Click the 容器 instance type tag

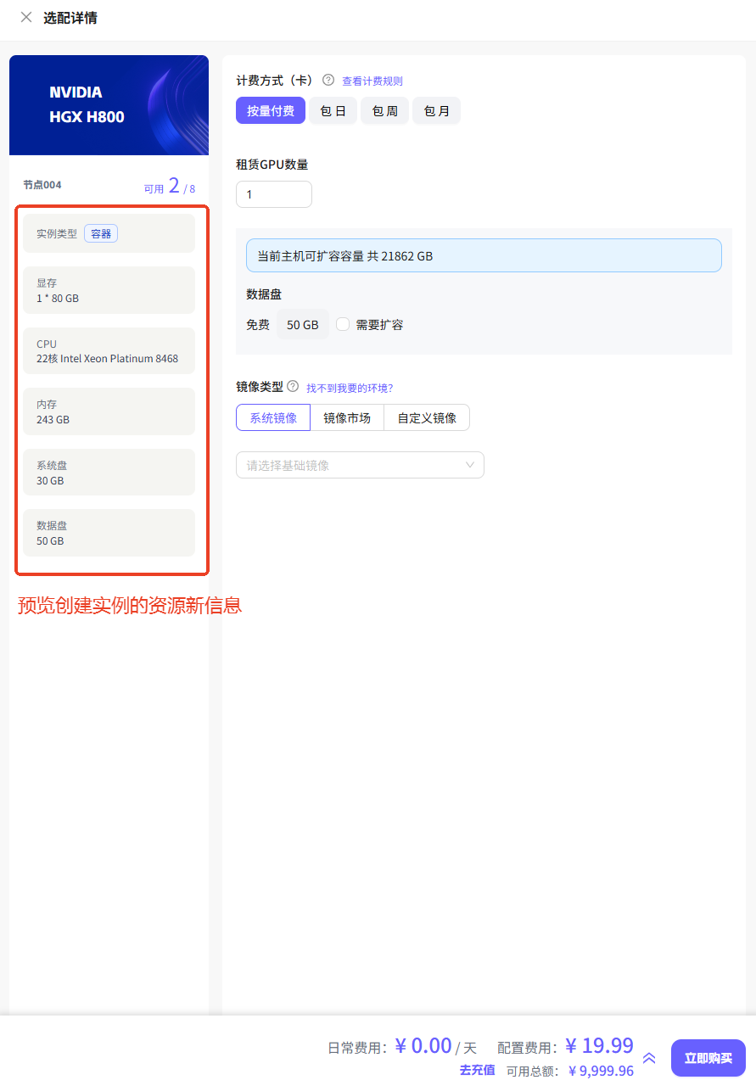[x=101, y=233]
